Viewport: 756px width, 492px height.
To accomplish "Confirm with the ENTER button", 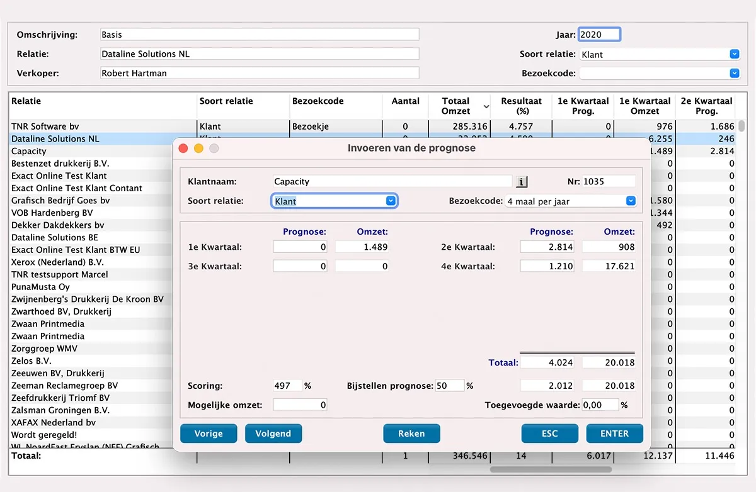I will coord(614,433).
